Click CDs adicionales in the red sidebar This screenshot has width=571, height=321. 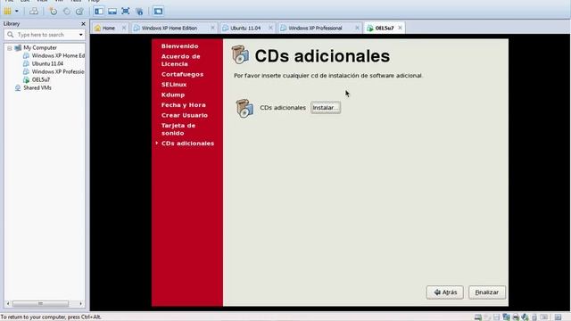[x=188, y=144]
